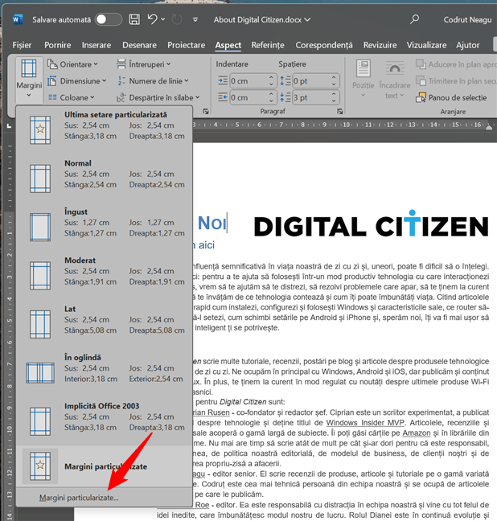Switch to the Referințe tab

point(268,45)
